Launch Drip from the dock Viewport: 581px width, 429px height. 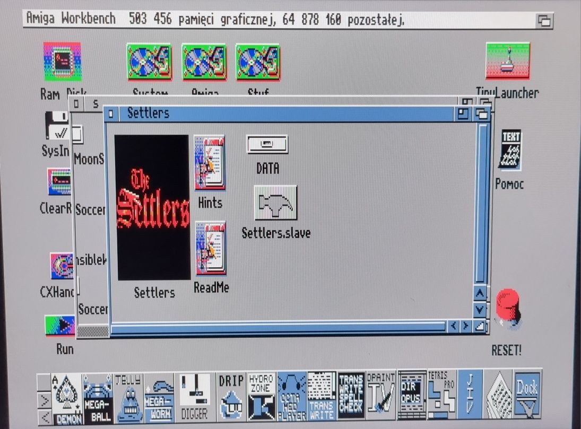(x=231, y=397)
